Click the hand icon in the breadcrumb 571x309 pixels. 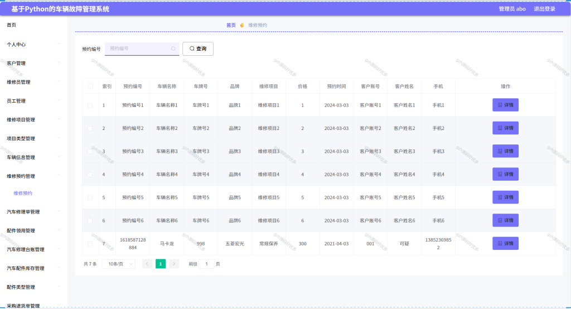coord(242,25)
